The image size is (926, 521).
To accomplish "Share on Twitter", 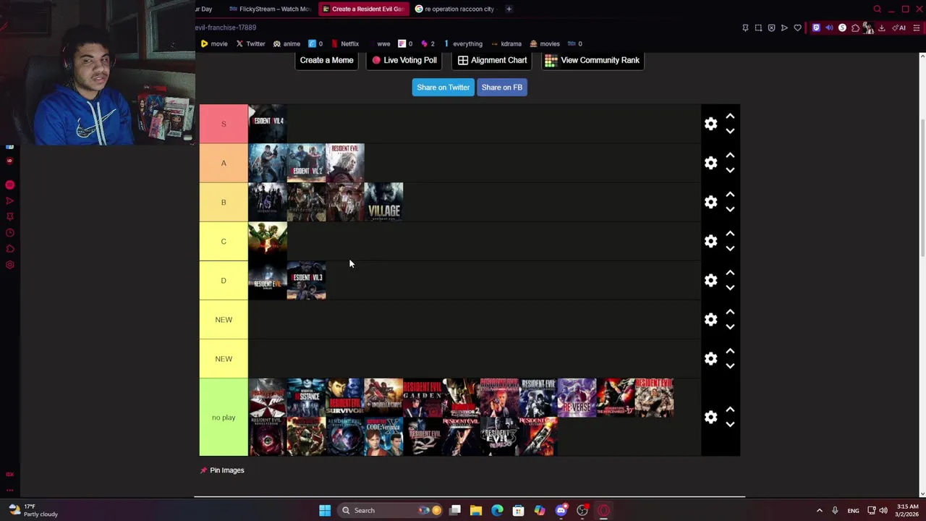I will 443,87.
